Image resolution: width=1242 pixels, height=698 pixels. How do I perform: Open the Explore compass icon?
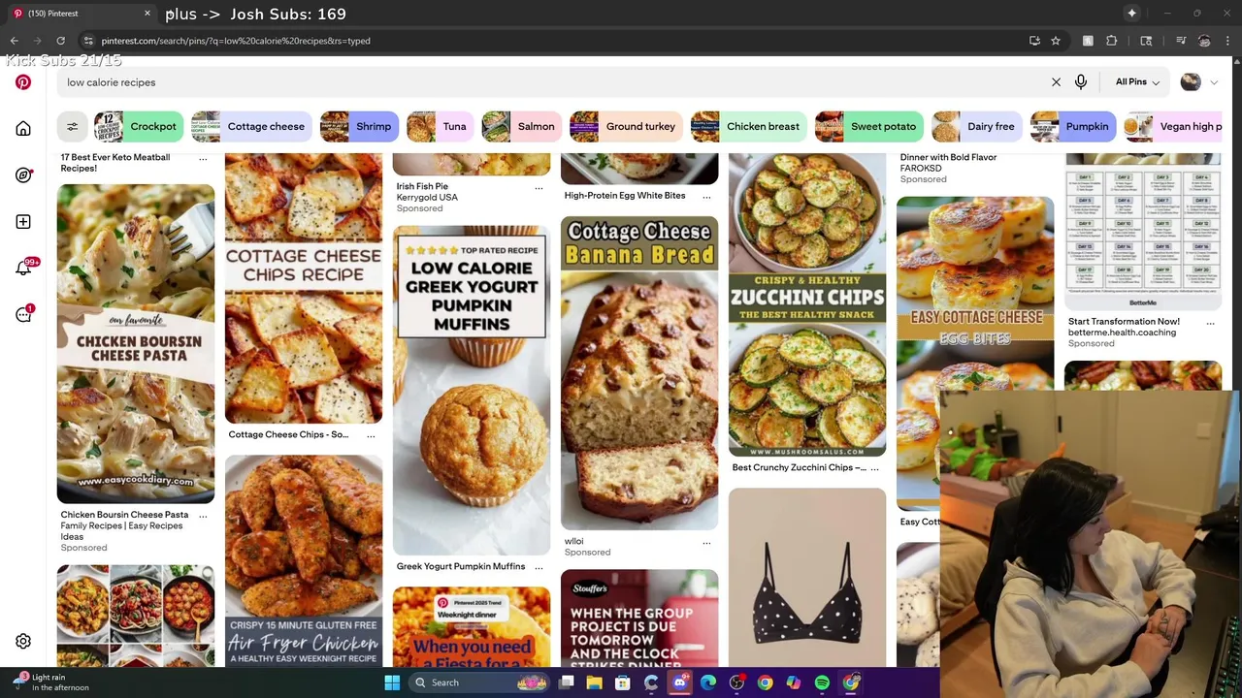point(23,175)
